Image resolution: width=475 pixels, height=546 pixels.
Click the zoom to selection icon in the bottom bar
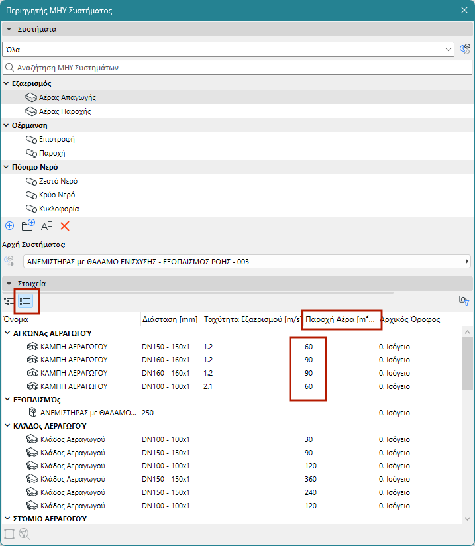tap(9, 534)
